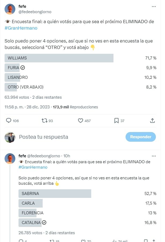
Task: Repost the WILLIAMS poll tweet
Action: 44,120
